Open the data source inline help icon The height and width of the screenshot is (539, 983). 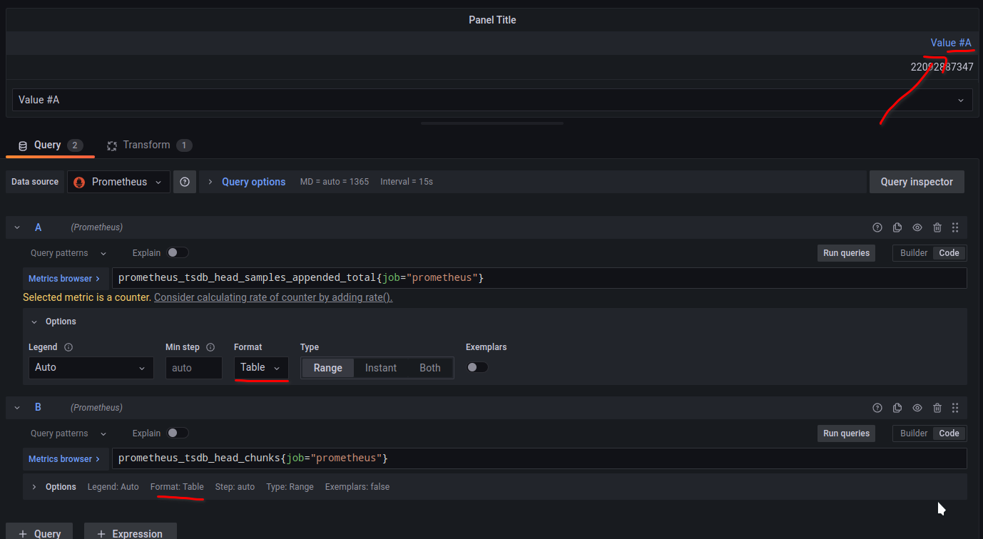[184, 182]
